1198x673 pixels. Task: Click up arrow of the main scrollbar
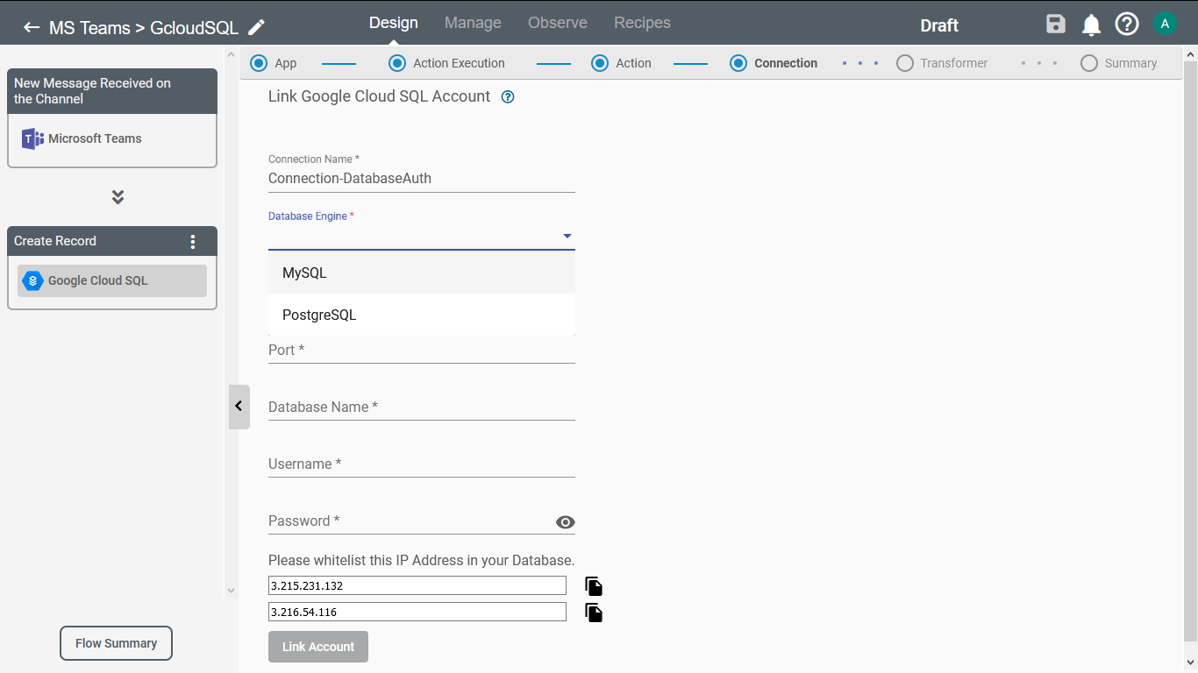pyautogui.click(x=1190, y=54)
